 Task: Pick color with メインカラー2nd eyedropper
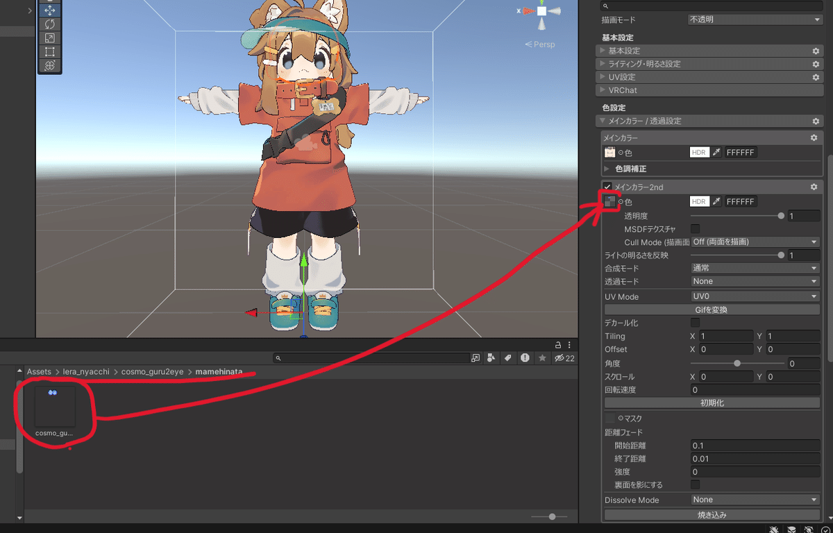coord(716,202)
